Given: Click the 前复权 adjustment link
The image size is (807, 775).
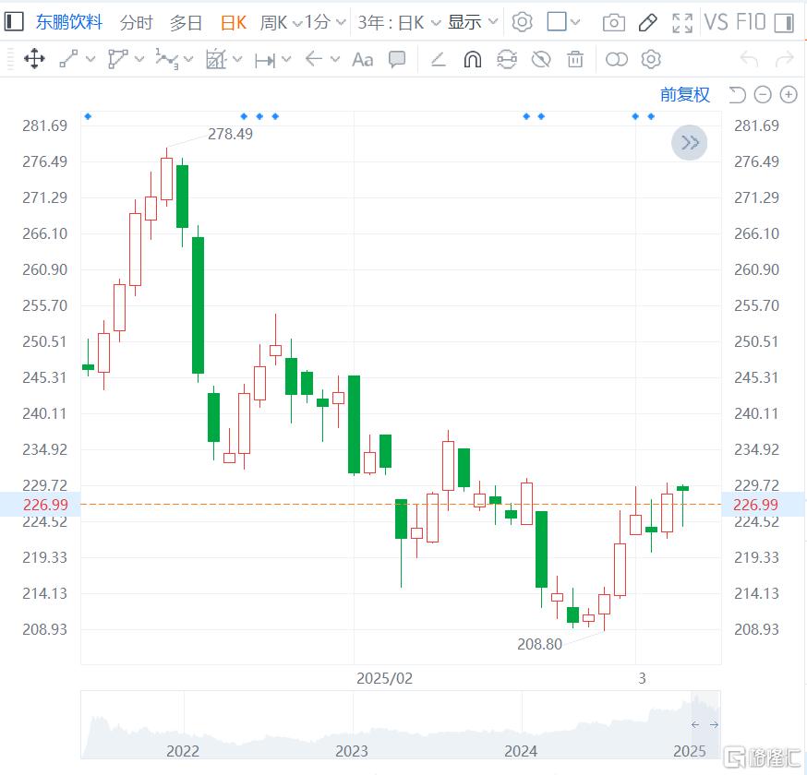Looking at the screenshot, I should 685,94.
